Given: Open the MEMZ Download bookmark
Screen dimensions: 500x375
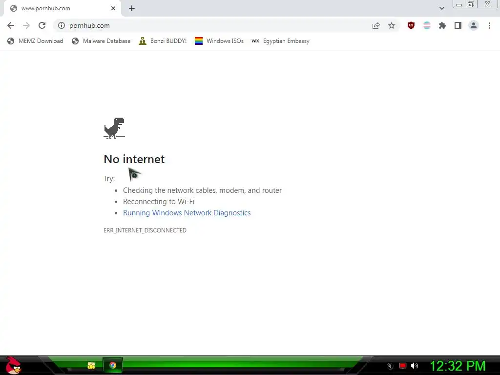Looking at the screenshot, I should tap(35, 41).
